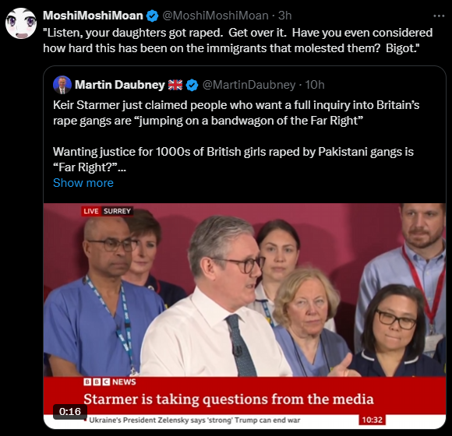
Task: Expand the quoted tweet with Show more
Action: [83, 183]
